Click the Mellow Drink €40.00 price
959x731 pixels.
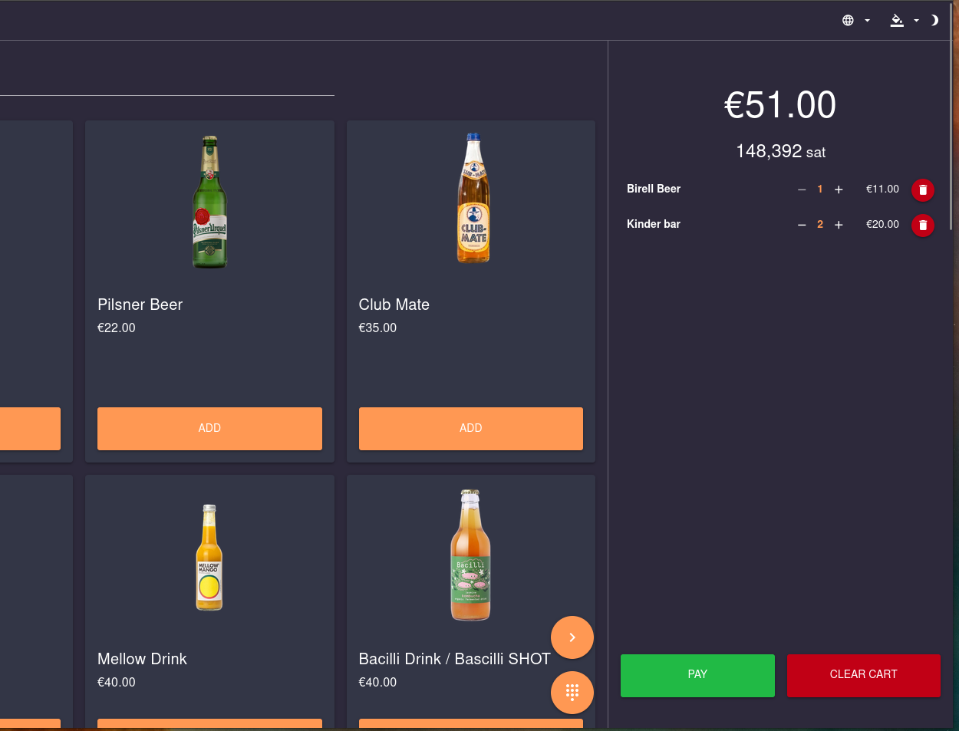point(117,682)
